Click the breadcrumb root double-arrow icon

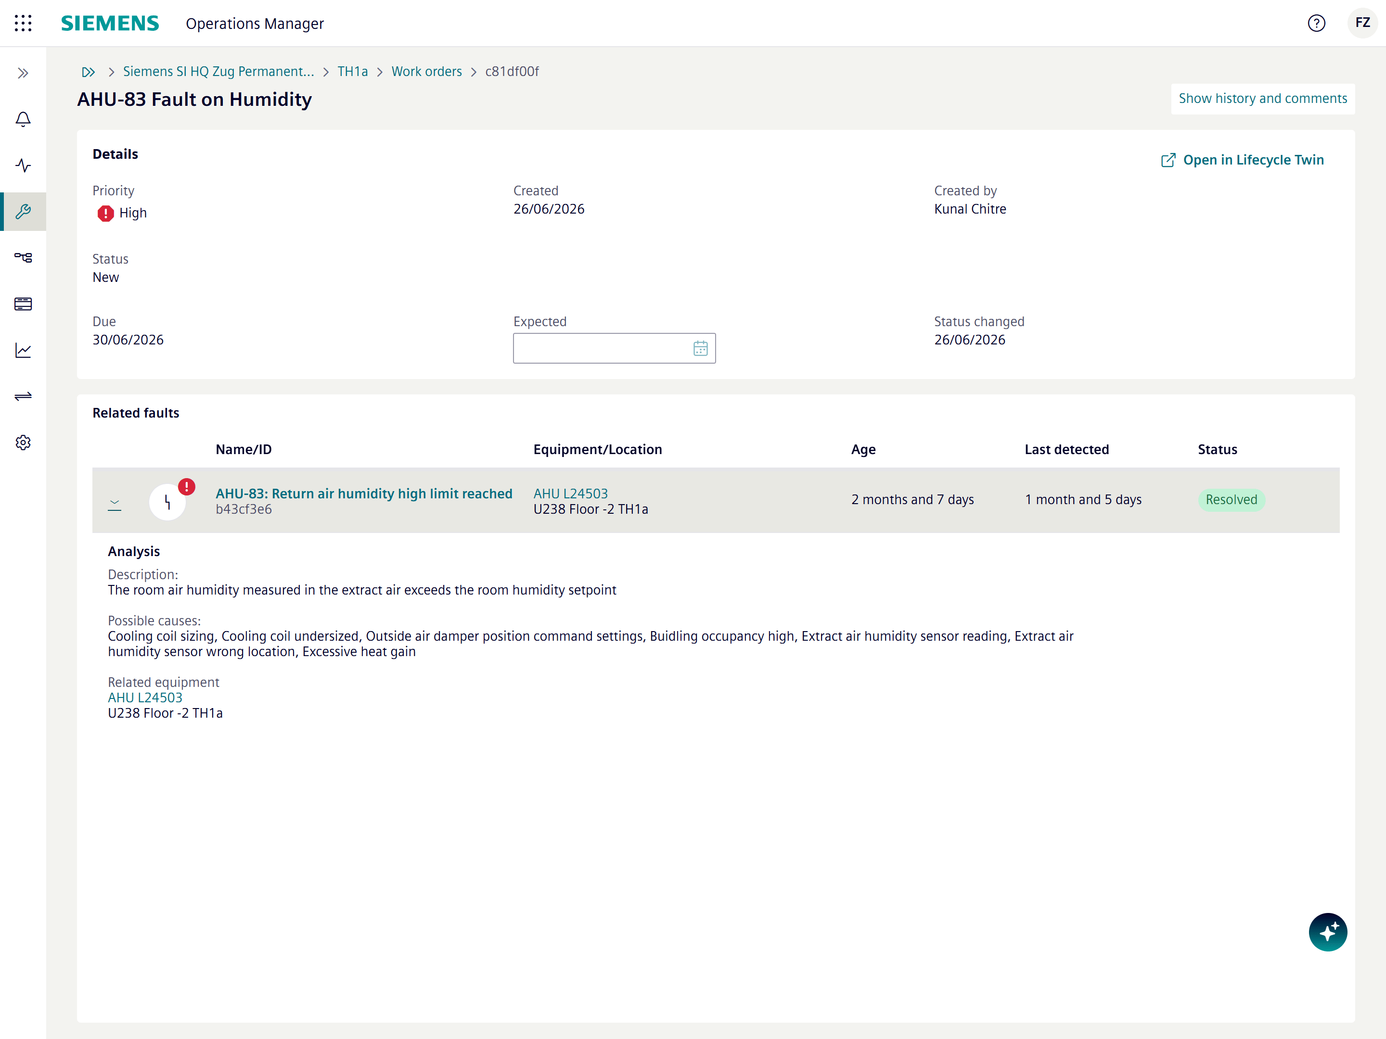89,72
